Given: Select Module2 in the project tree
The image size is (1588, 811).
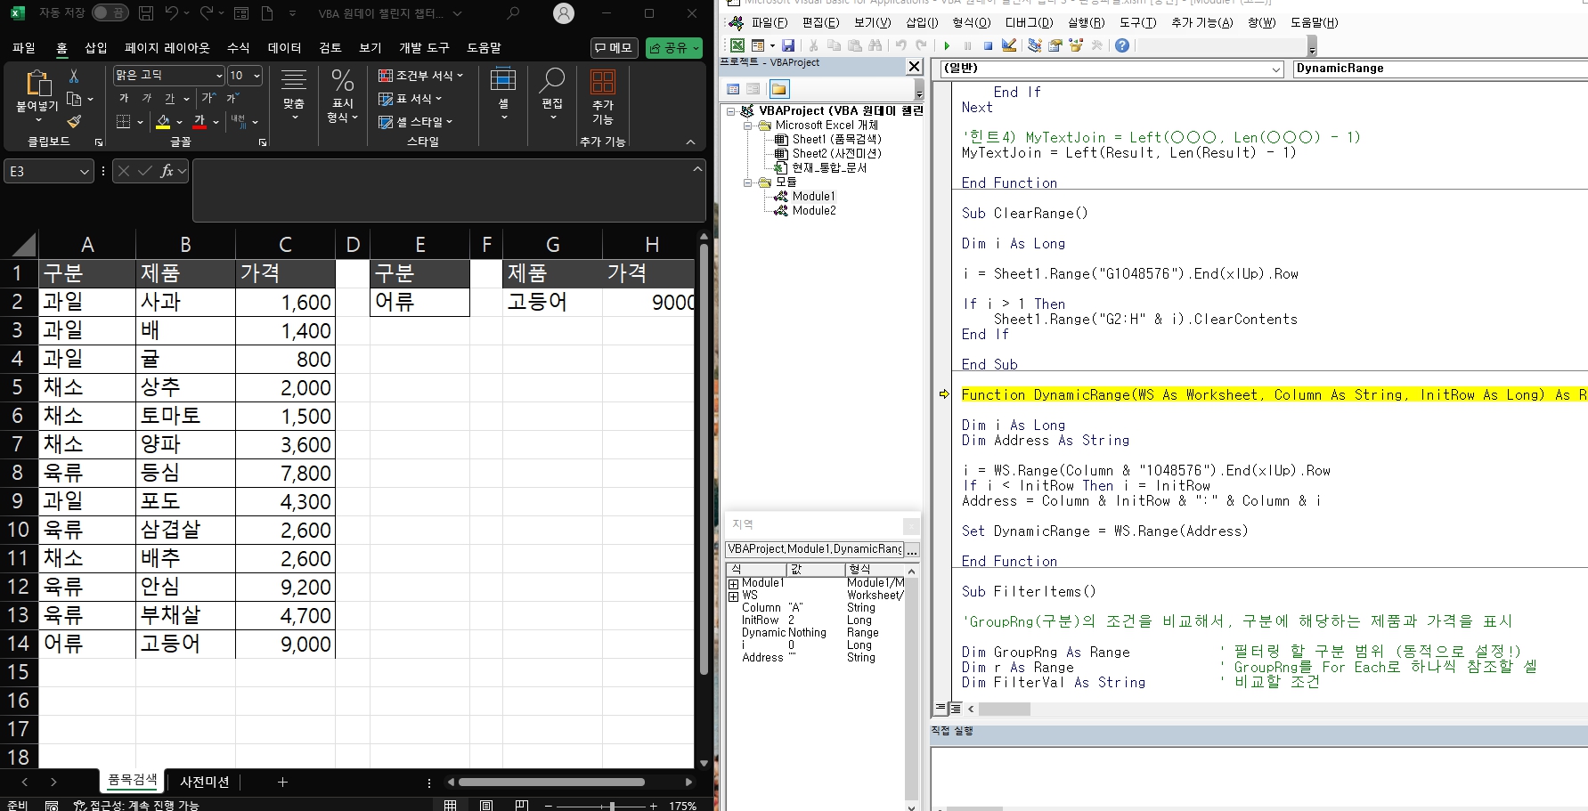Looking at the screenshot, I should (813, 210).
